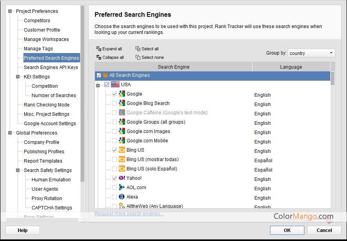Collapse the USA tree node
This screenshot has width=347, height=241.
[98, 85]
